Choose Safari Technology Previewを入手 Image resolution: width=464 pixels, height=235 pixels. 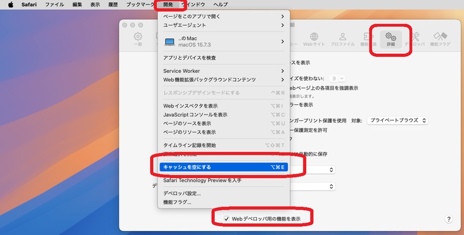tap(224, 180)
